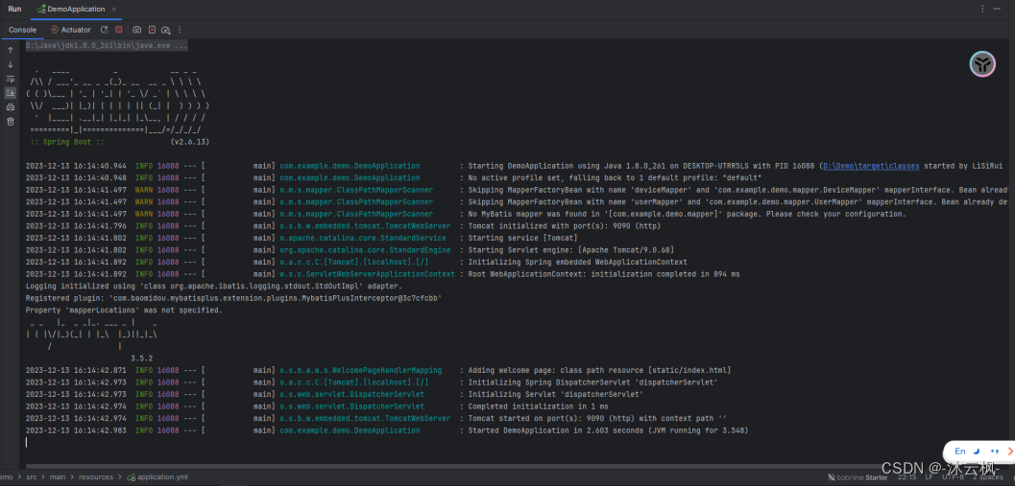Image resolution: width=1015 pixels, height=486 pixels.
Task: Toggle soft-wrap for console output
Action: pyautogui.click(x=11, y=79)
